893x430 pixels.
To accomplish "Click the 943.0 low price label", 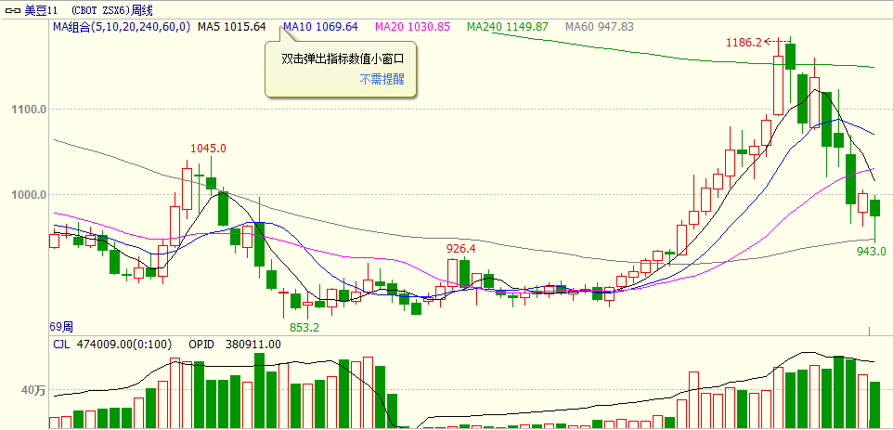I will 872,251.
